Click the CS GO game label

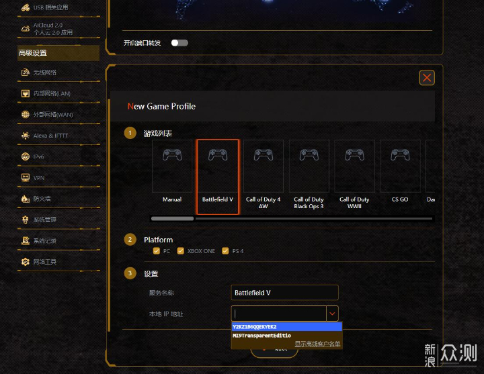tap(400, 199)
